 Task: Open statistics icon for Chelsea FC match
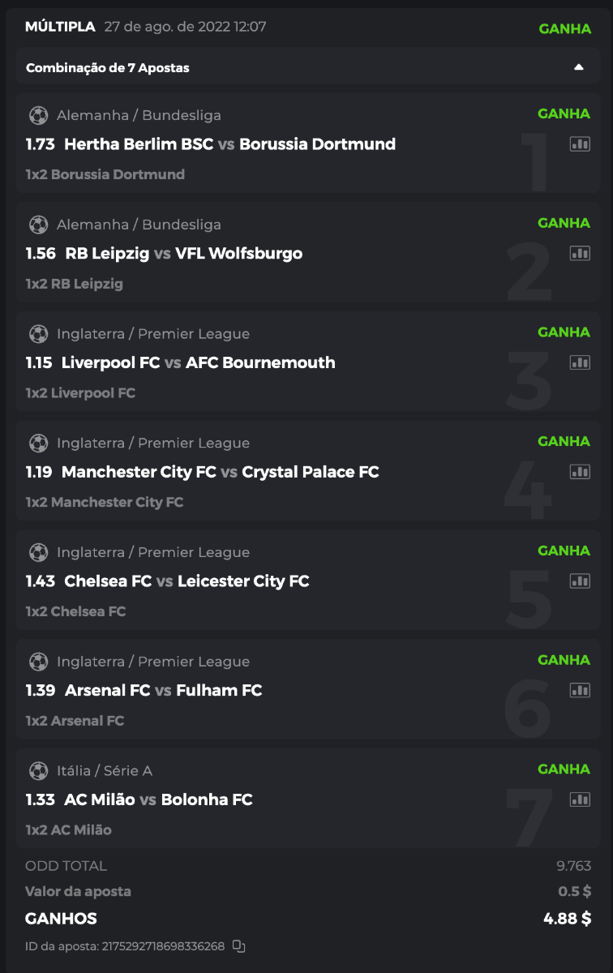pyautogui.click(x=580, y=581)
